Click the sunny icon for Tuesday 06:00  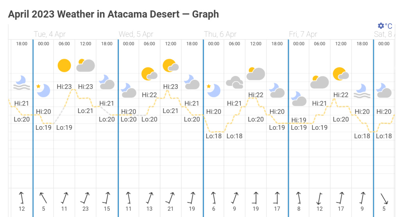(64, 65)
